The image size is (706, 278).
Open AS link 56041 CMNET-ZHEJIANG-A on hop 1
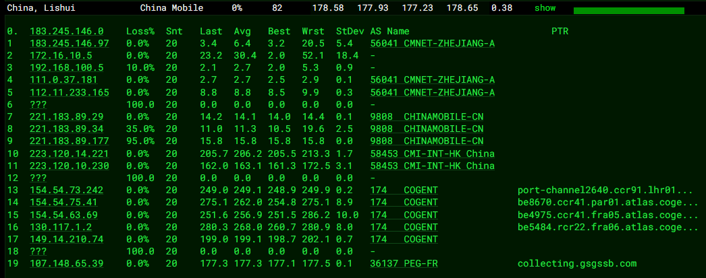click(x=433, y=44)
